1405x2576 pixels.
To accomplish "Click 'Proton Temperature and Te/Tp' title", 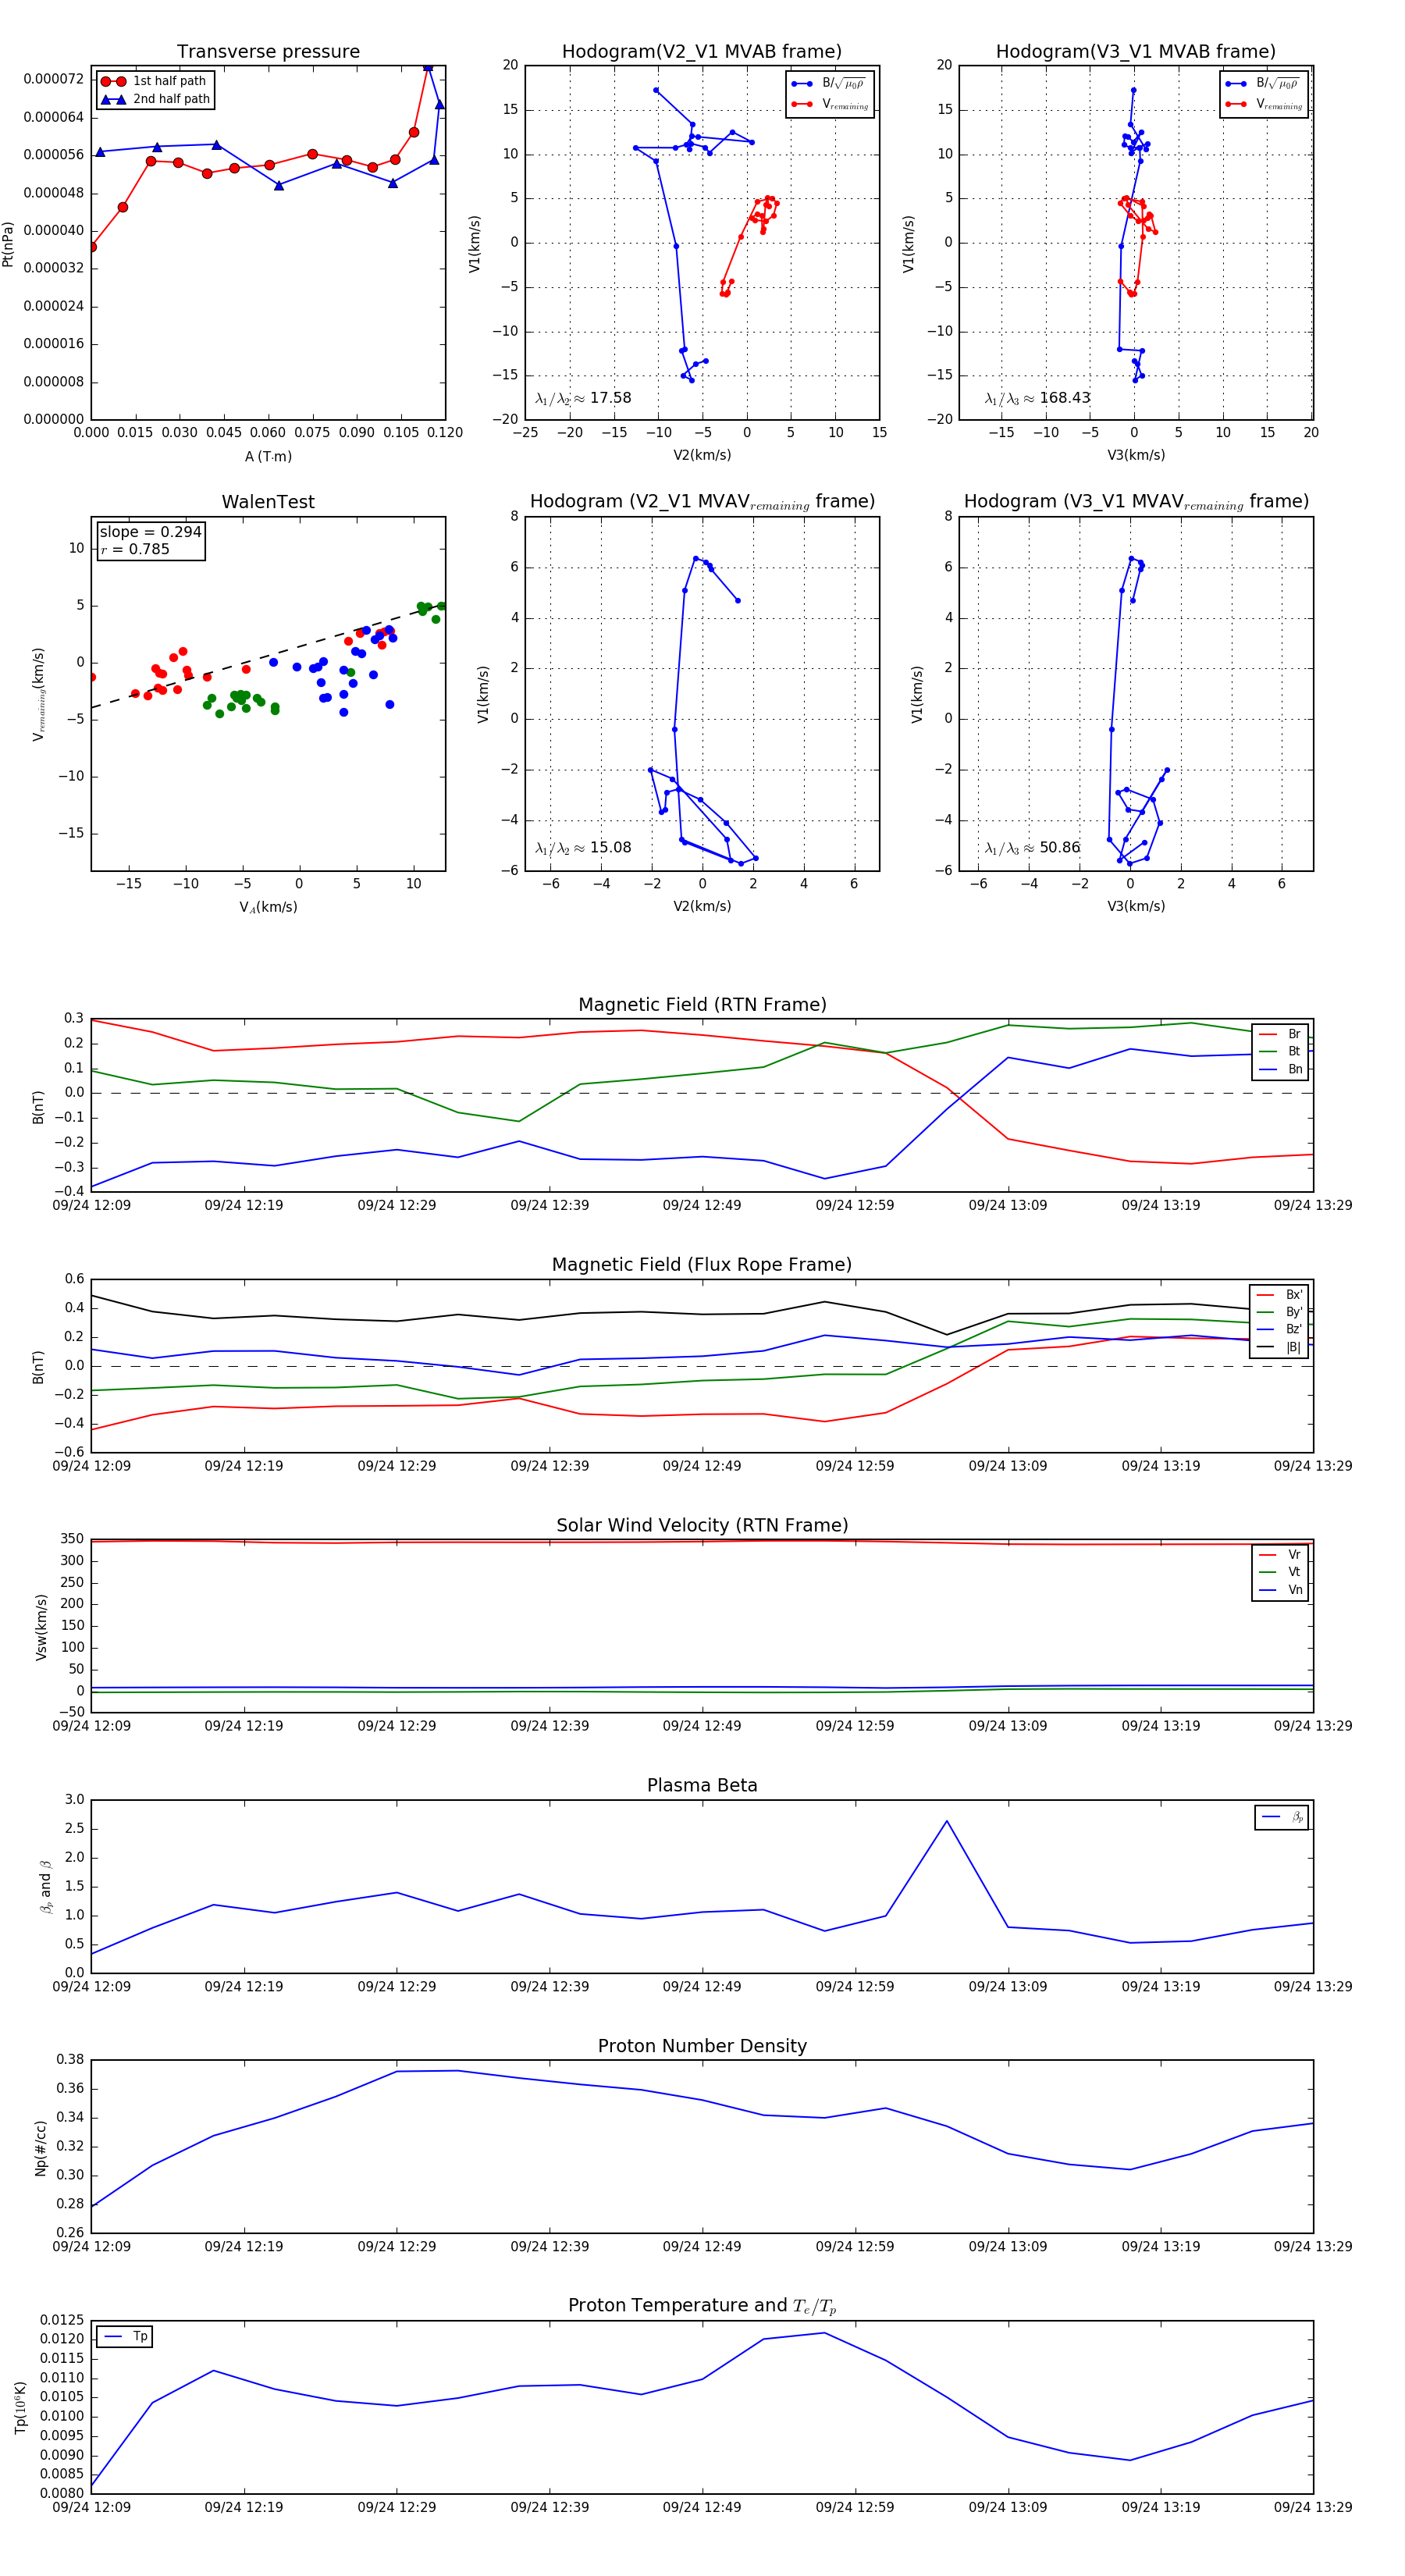I will pos(702,2305).
